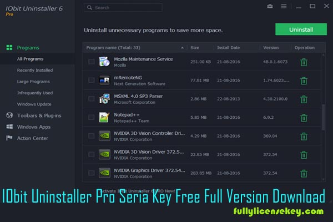The image size is (333, 222).
Task: Sort by Size column header
Action: 195,48
